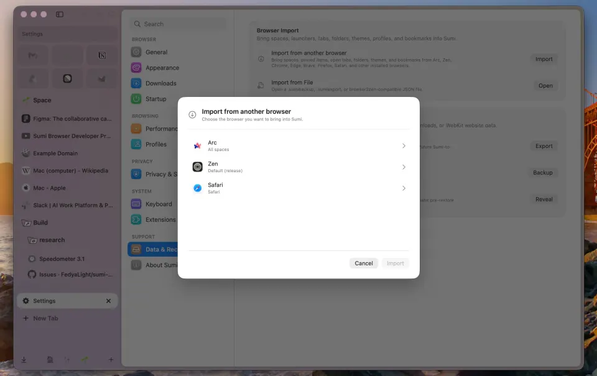Click the "Browser Import" section heading
597x376 pixels.
(277, 30)
